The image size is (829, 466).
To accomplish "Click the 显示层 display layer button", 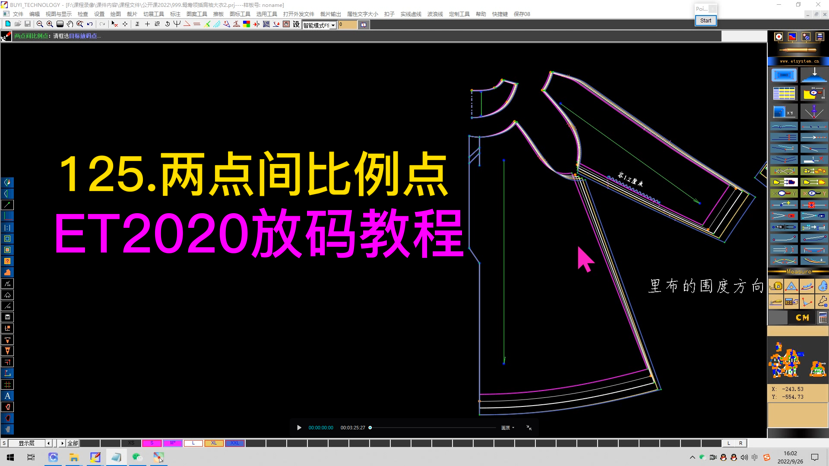I will click(26, 443).
